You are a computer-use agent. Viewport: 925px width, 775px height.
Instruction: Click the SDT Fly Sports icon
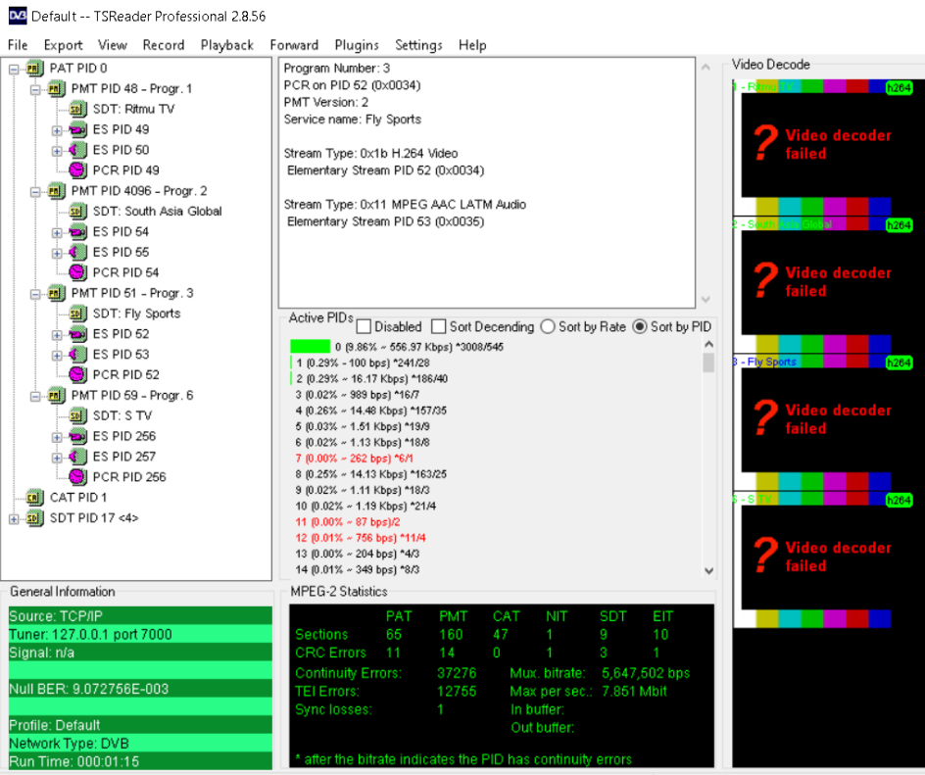click(77, 314)
